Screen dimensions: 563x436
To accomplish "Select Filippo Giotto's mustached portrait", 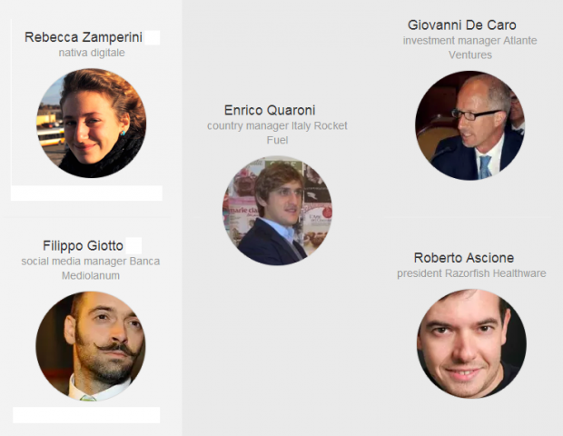I will 91,346.
